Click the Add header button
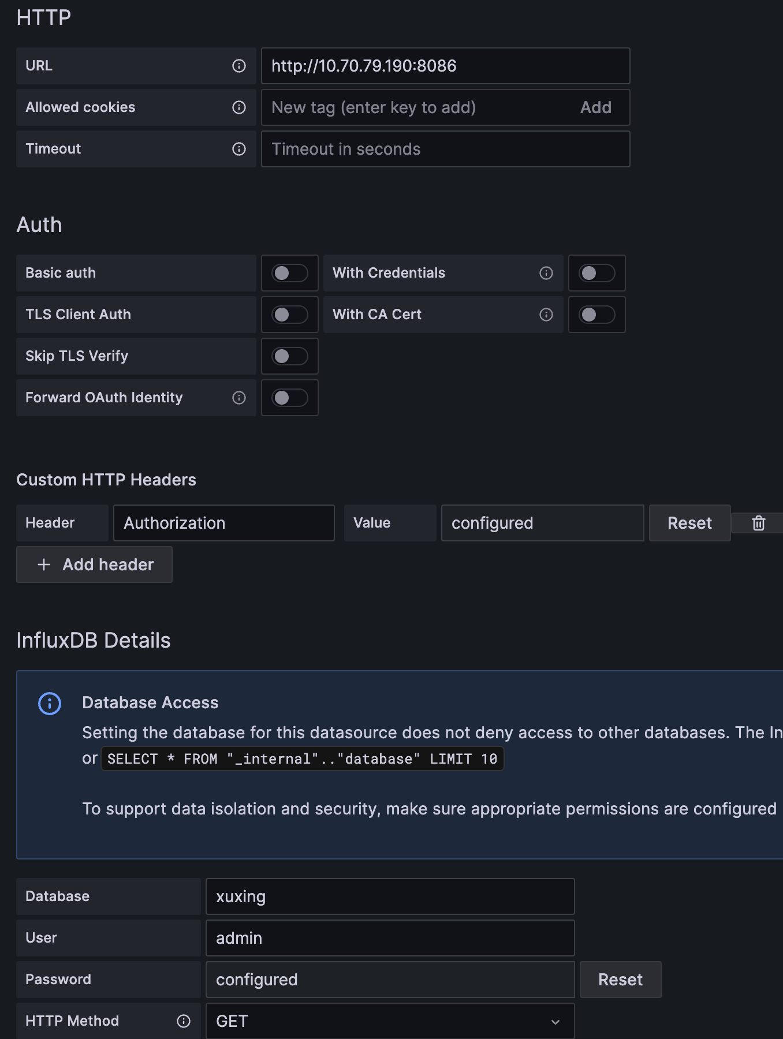783x1039 pixels. pos(95,565)
